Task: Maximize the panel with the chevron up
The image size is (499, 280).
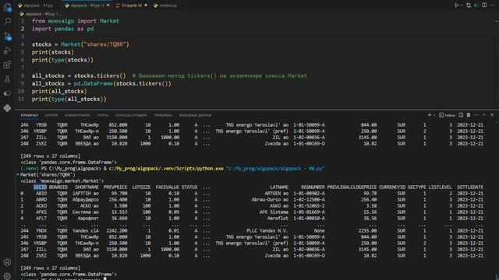Action: tap(484, 115)
